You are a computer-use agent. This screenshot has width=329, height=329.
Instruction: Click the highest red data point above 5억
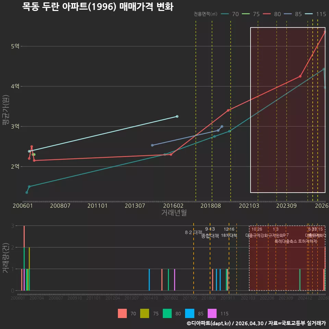pos(325,32)
